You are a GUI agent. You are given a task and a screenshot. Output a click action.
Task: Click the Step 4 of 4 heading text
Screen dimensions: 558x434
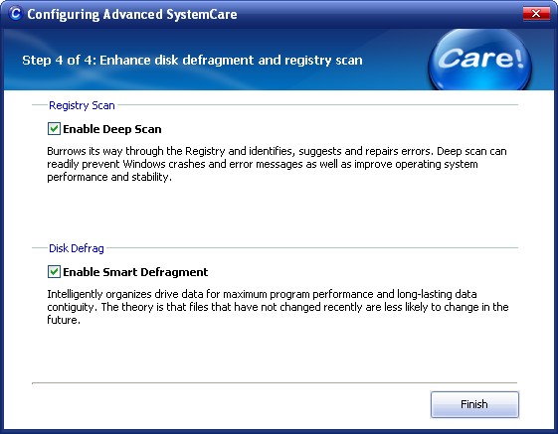tap(192, 60)
